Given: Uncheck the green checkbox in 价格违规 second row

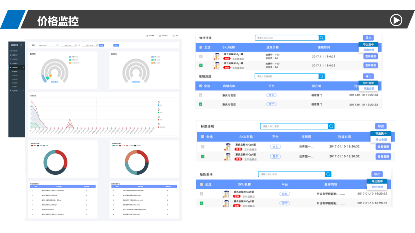Looking at the screenshot, I should coord(201,65).
